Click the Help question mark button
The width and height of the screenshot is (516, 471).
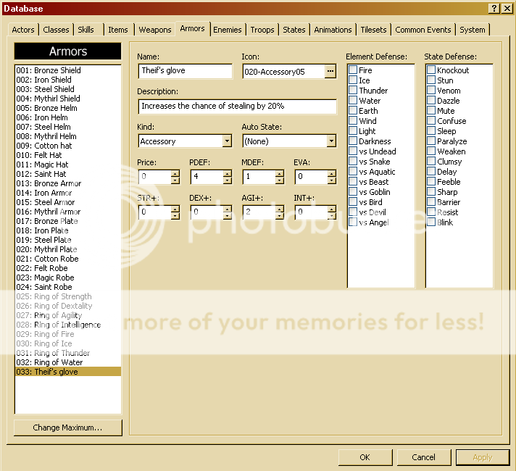494,8
